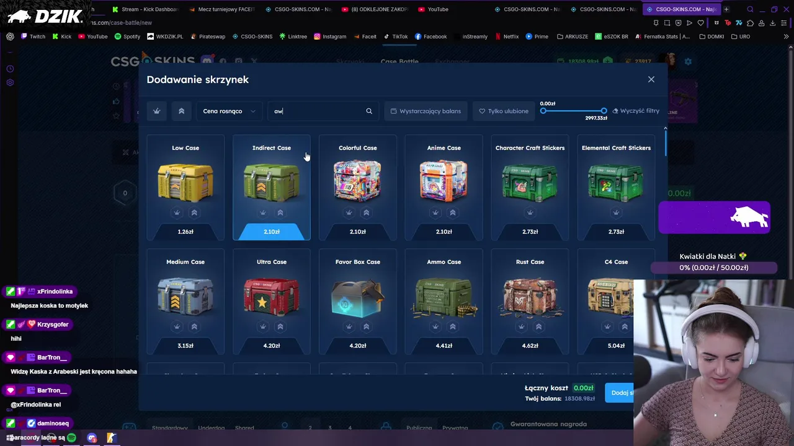794x446 pixels.
Task: Open the Twitch bookmark
Action: click(33, 37)
